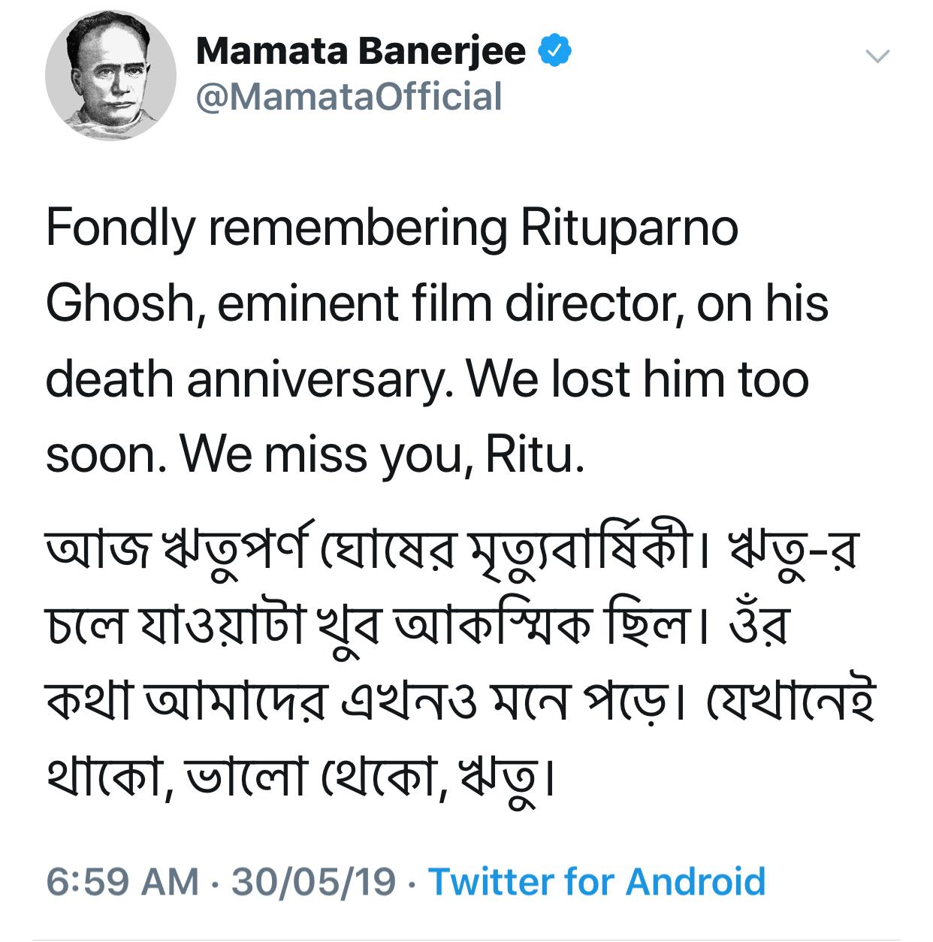The width and height of the screenshot is (933, 942).
Task: Select the line starting with Ghosh, eminent
Action: [437, 303]
